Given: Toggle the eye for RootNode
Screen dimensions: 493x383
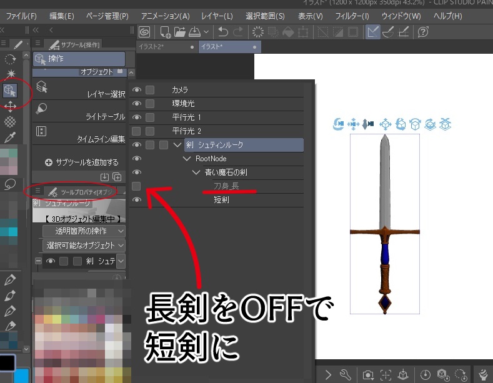Looking at the screenshot, I should 136,158.
